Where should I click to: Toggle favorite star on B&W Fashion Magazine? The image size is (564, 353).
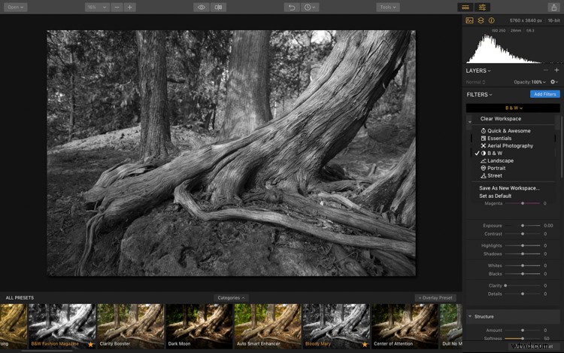(91, 345)
